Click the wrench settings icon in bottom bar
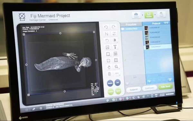193x121 pixels. 34,109
